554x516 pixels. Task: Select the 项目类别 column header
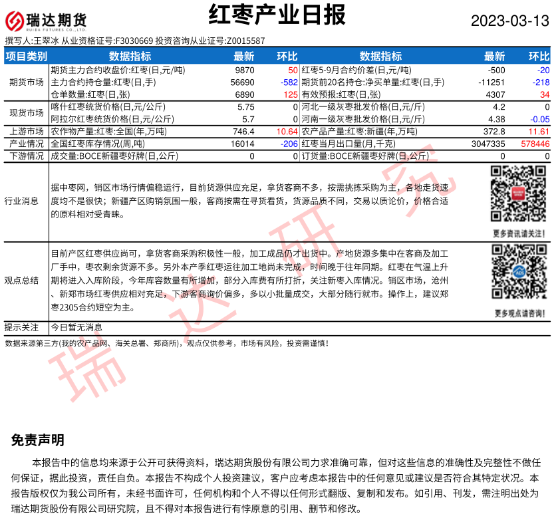[26, 57]
